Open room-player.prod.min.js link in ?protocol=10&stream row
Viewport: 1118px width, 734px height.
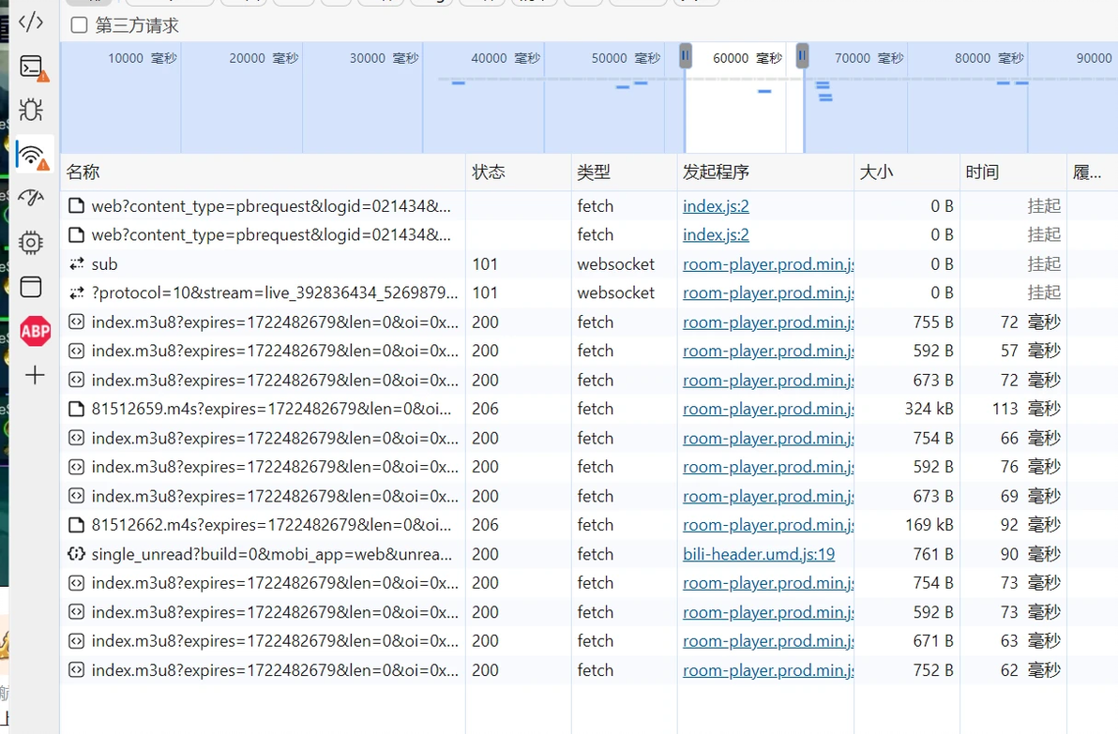pyautogui.click(x=768, y=292)
